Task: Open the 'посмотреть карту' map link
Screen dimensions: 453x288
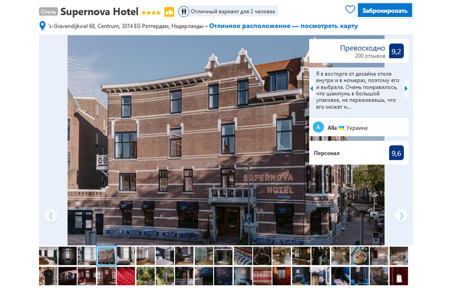Action: [283, 26]
